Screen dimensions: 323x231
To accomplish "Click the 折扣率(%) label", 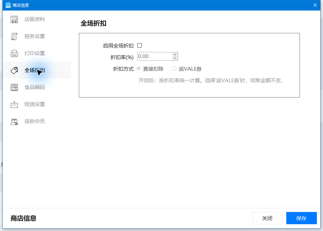I will (122, 57).
